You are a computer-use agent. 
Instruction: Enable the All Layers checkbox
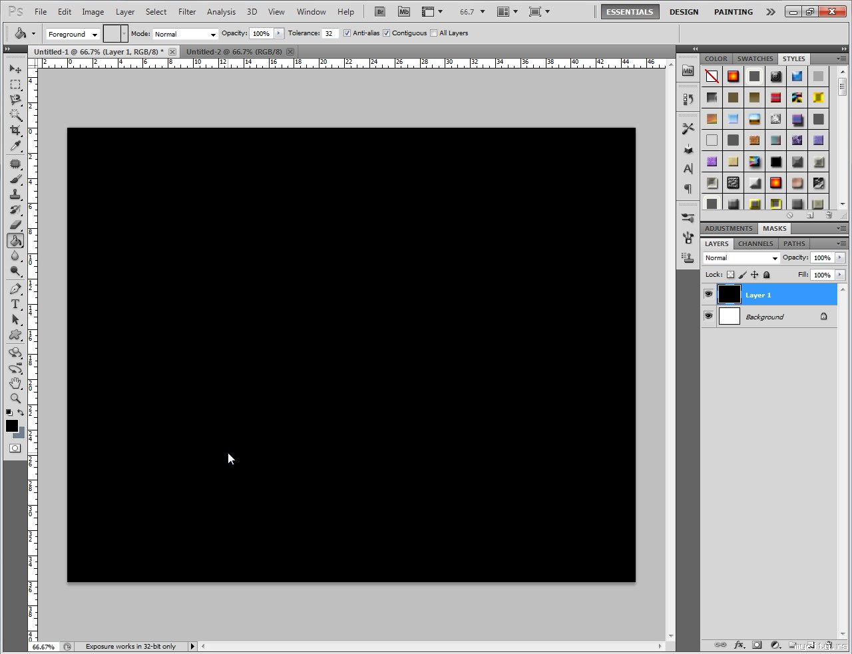(x=434, y=33)
